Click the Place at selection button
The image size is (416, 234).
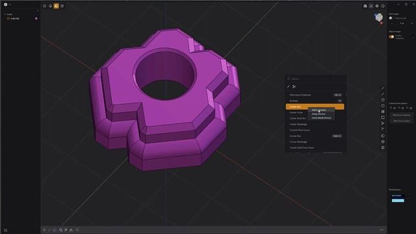402,115
